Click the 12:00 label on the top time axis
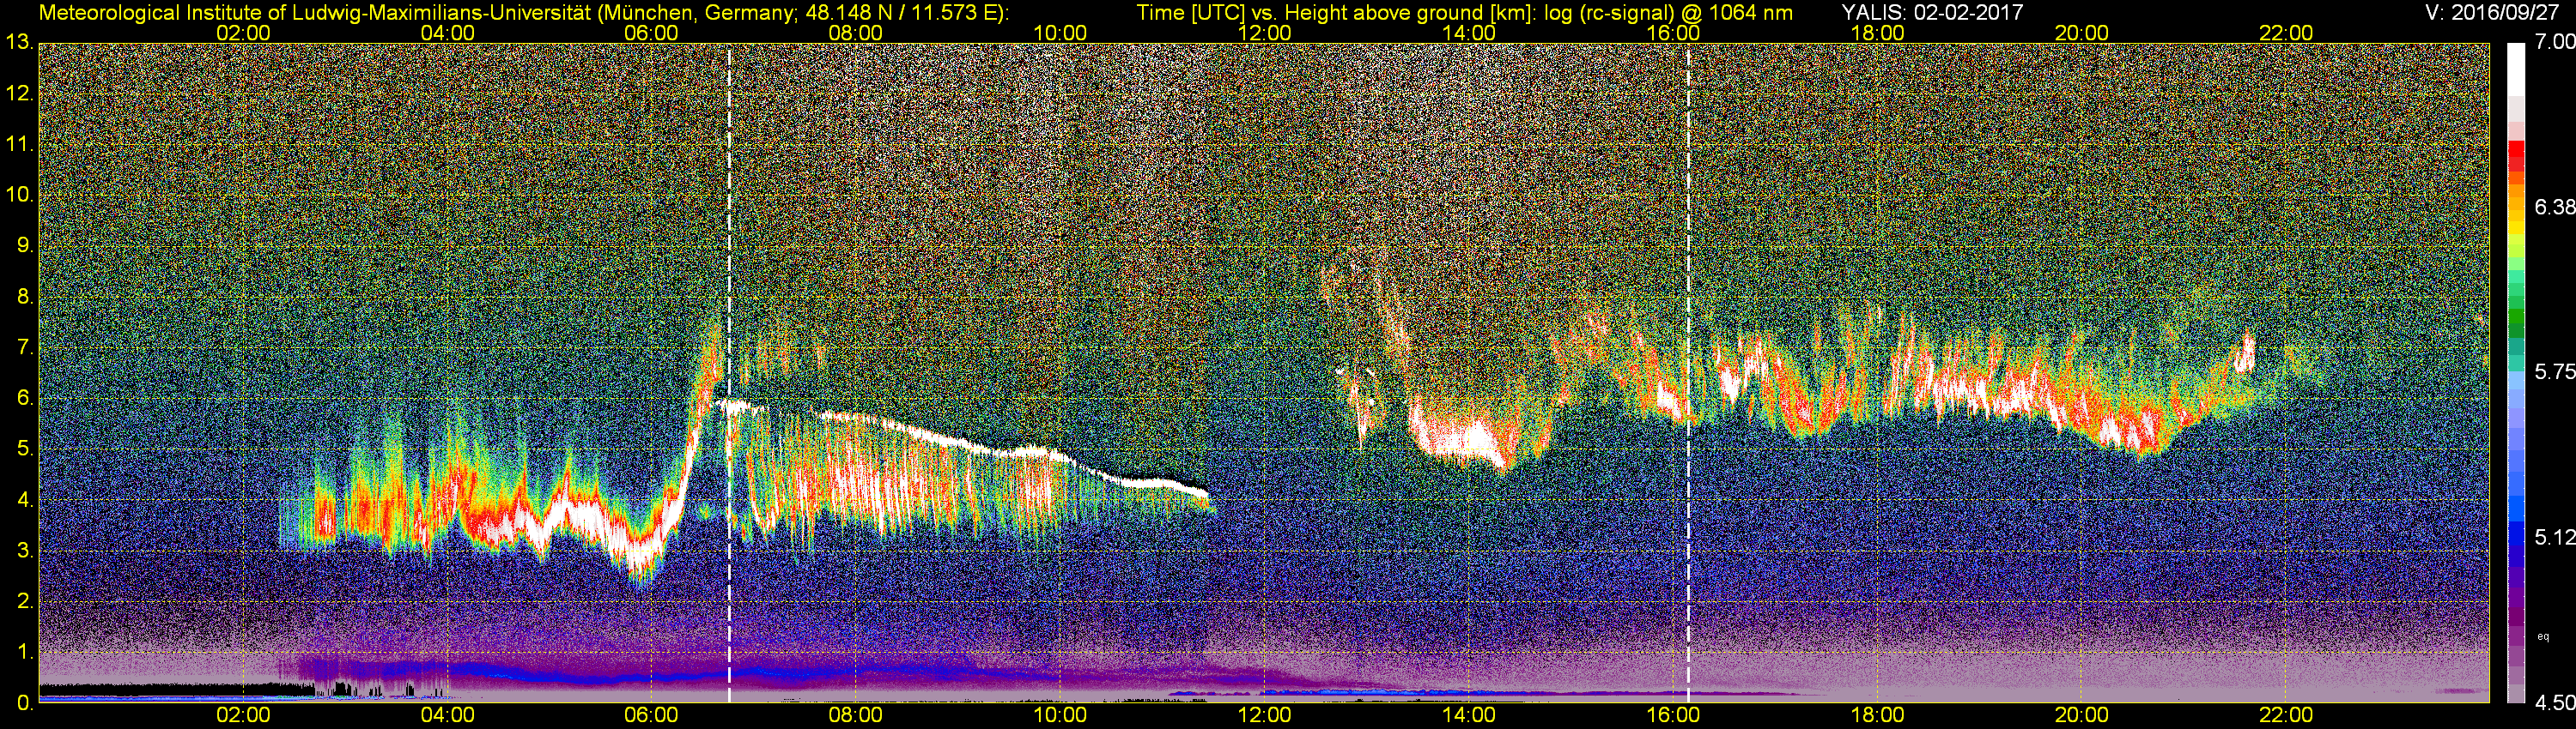 point(1264,33)
